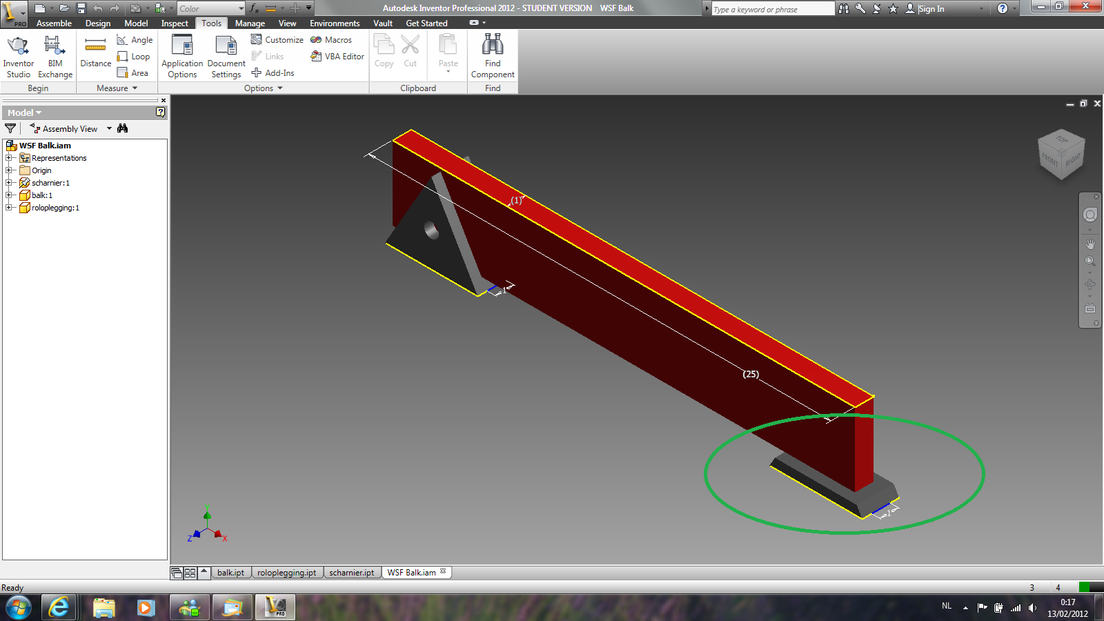Expand the roloplegging:1 node
This screenshot has height=621, width=1104.
pyautogui.click(x=9, y=208)
